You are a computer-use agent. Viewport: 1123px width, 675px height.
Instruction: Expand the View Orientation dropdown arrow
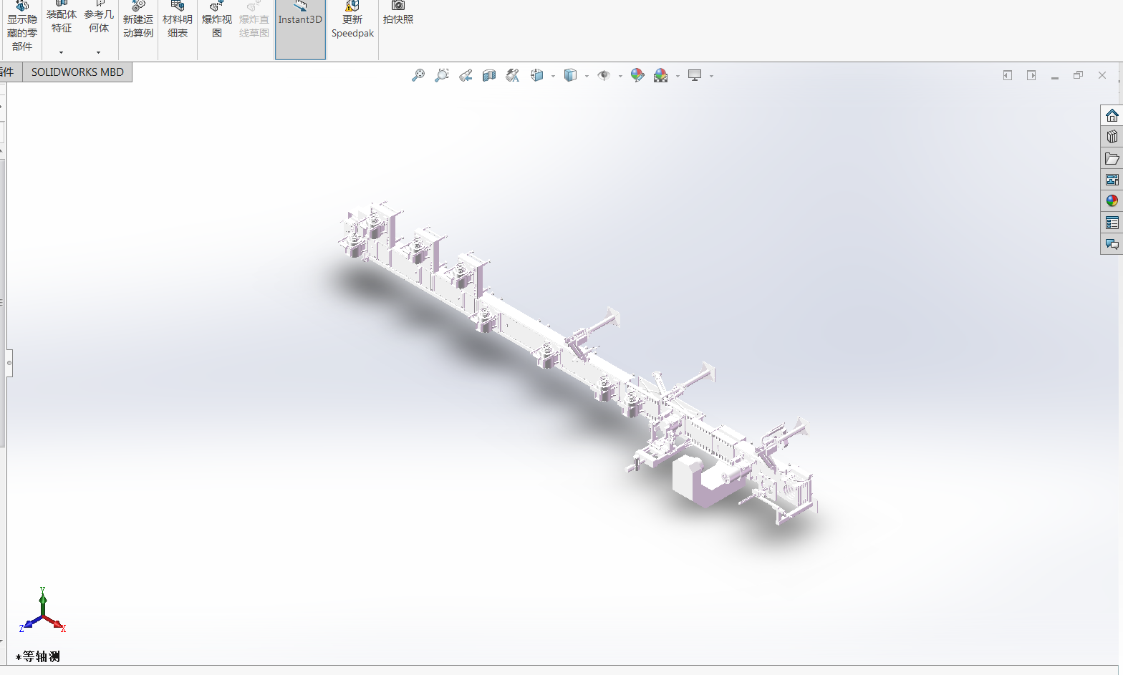coord(553,76)
